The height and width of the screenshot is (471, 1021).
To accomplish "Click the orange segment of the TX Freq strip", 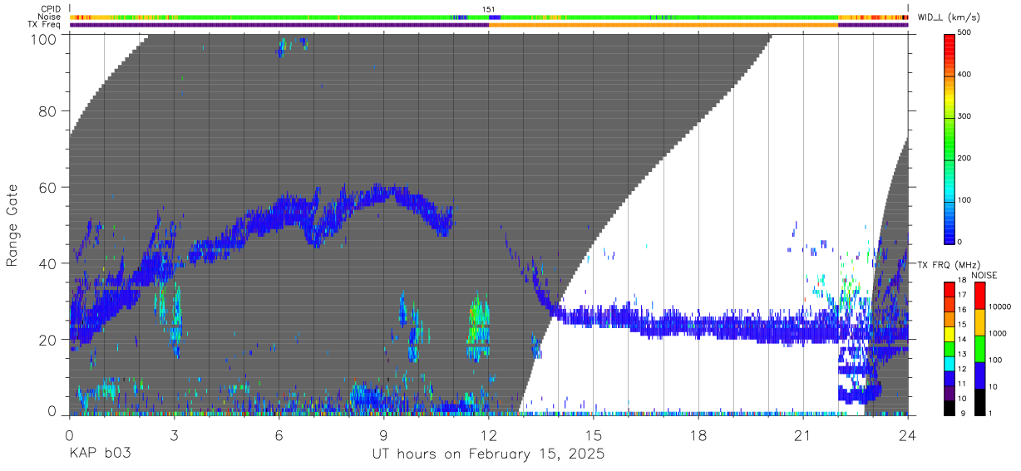I will [663, 25].
